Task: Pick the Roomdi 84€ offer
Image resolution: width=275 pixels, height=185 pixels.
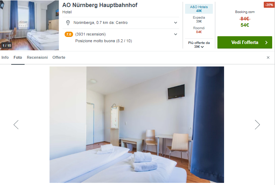Action: (199, 30)
